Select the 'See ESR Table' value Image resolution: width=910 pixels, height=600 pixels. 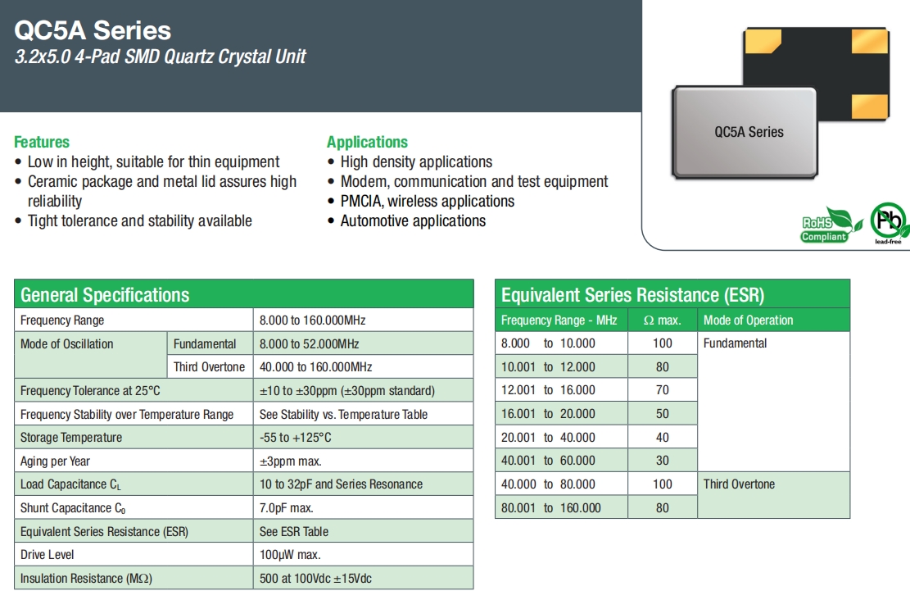tap(294, 531)
